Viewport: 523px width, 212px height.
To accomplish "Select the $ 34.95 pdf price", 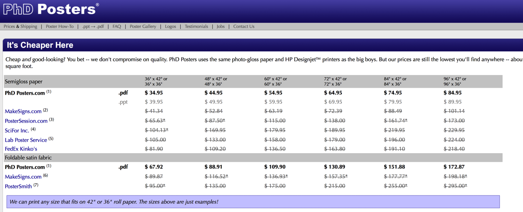I will pyautogui.click(x=154, y=93).
